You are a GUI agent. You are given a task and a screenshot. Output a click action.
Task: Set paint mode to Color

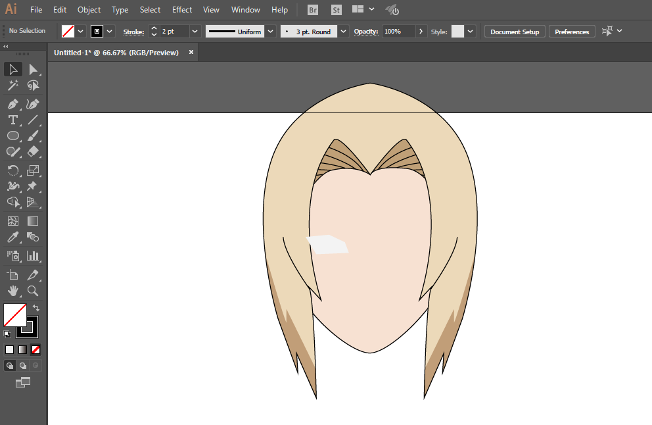pyautogui.click(x=10, y=349)
